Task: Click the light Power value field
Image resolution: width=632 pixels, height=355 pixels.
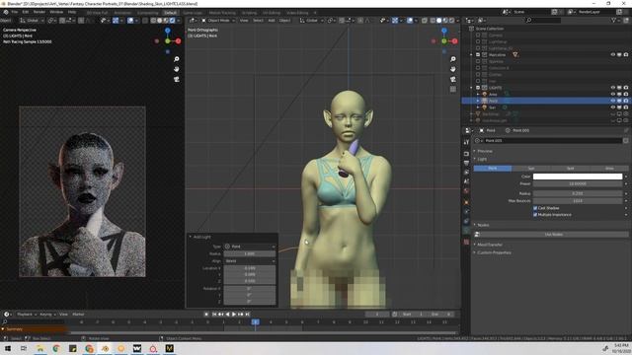Action: 578,184
